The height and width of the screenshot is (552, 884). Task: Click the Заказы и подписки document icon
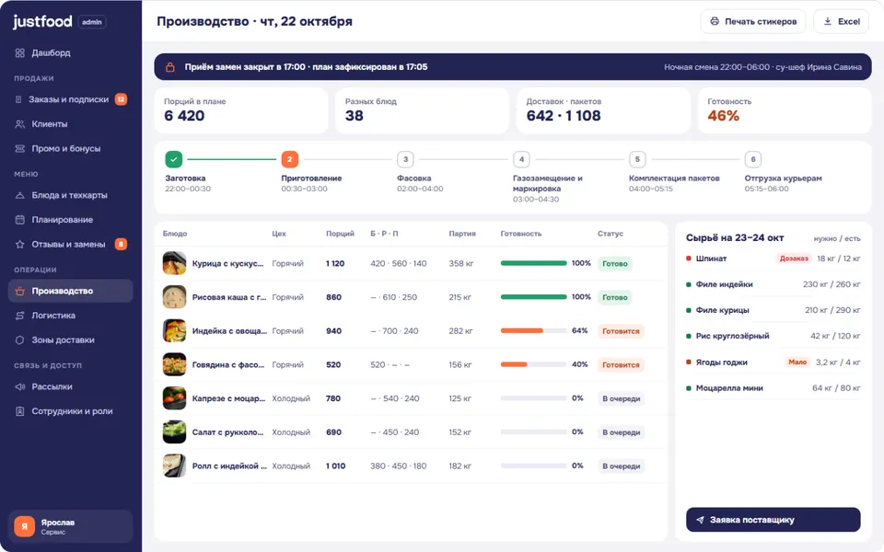(x=18, y=99)
